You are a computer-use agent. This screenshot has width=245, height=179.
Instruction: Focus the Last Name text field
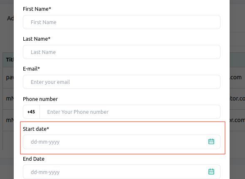(x=121, y=52)
